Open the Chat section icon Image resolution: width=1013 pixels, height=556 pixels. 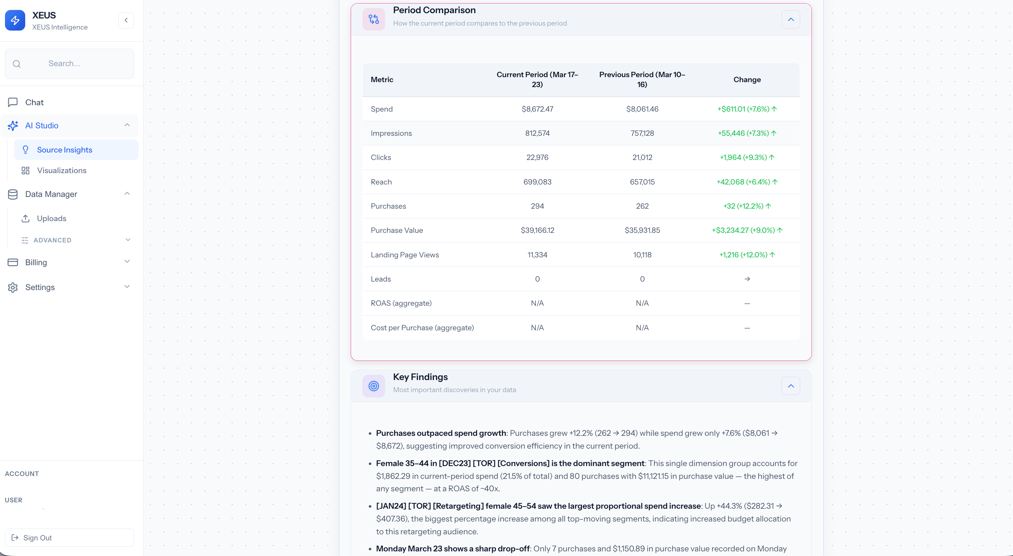pos(13,102)
